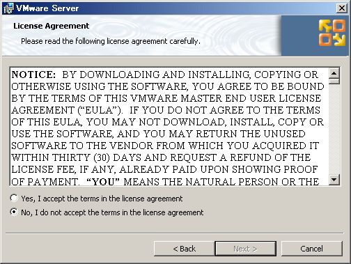Click the bold "YOU" in the license text
The width and height of the screenshot is (351, 264).
pyautogui.click(x=103, y=182)
